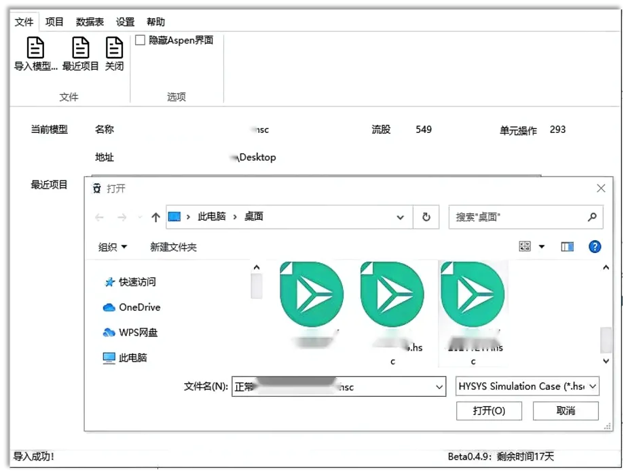Toggle the preview pane icon
The image size is (626, 472).
click(x=567, y=247)
